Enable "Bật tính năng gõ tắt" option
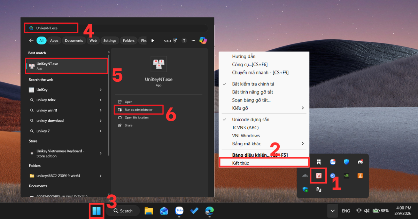Viewport: 418px width, 219px height. [x=258, y=92]
